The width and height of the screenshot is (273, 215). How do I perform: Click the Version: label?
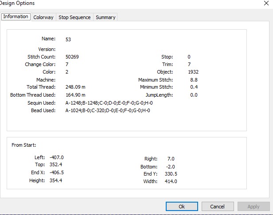47,49
